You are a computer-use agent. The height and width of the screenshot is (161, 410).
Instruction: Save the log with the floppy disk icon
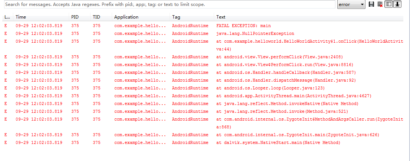coord(371,4)
